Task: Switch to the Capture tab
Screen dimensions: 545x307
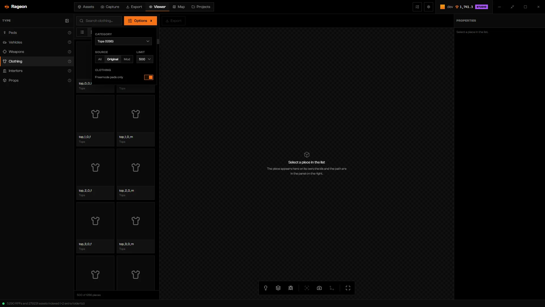Action: click(x=110, y=7)
